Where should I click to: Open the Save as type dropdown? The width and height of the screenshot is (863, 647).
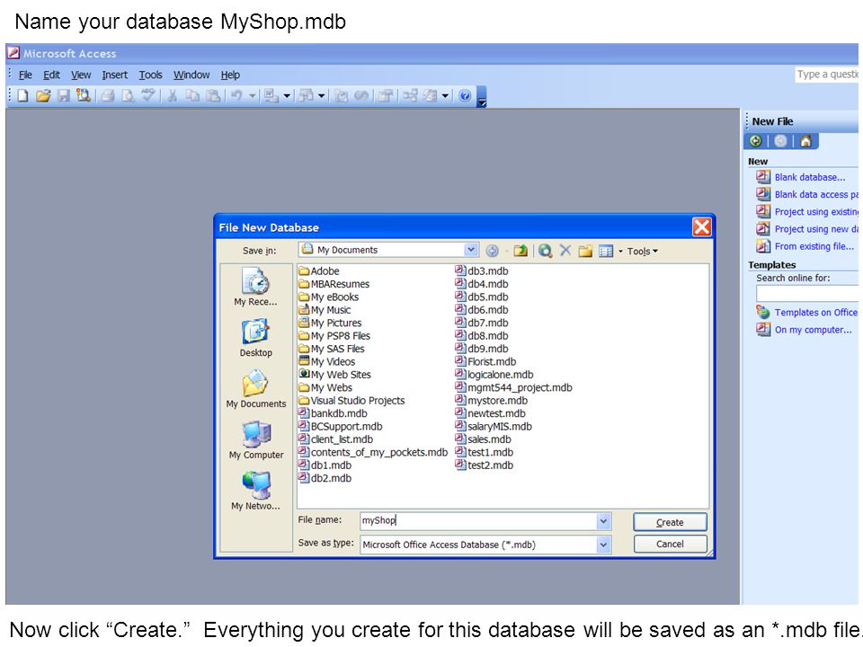click(604, 545)
